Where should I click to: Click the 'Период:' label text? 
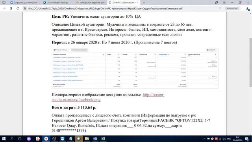pos(59,42)
